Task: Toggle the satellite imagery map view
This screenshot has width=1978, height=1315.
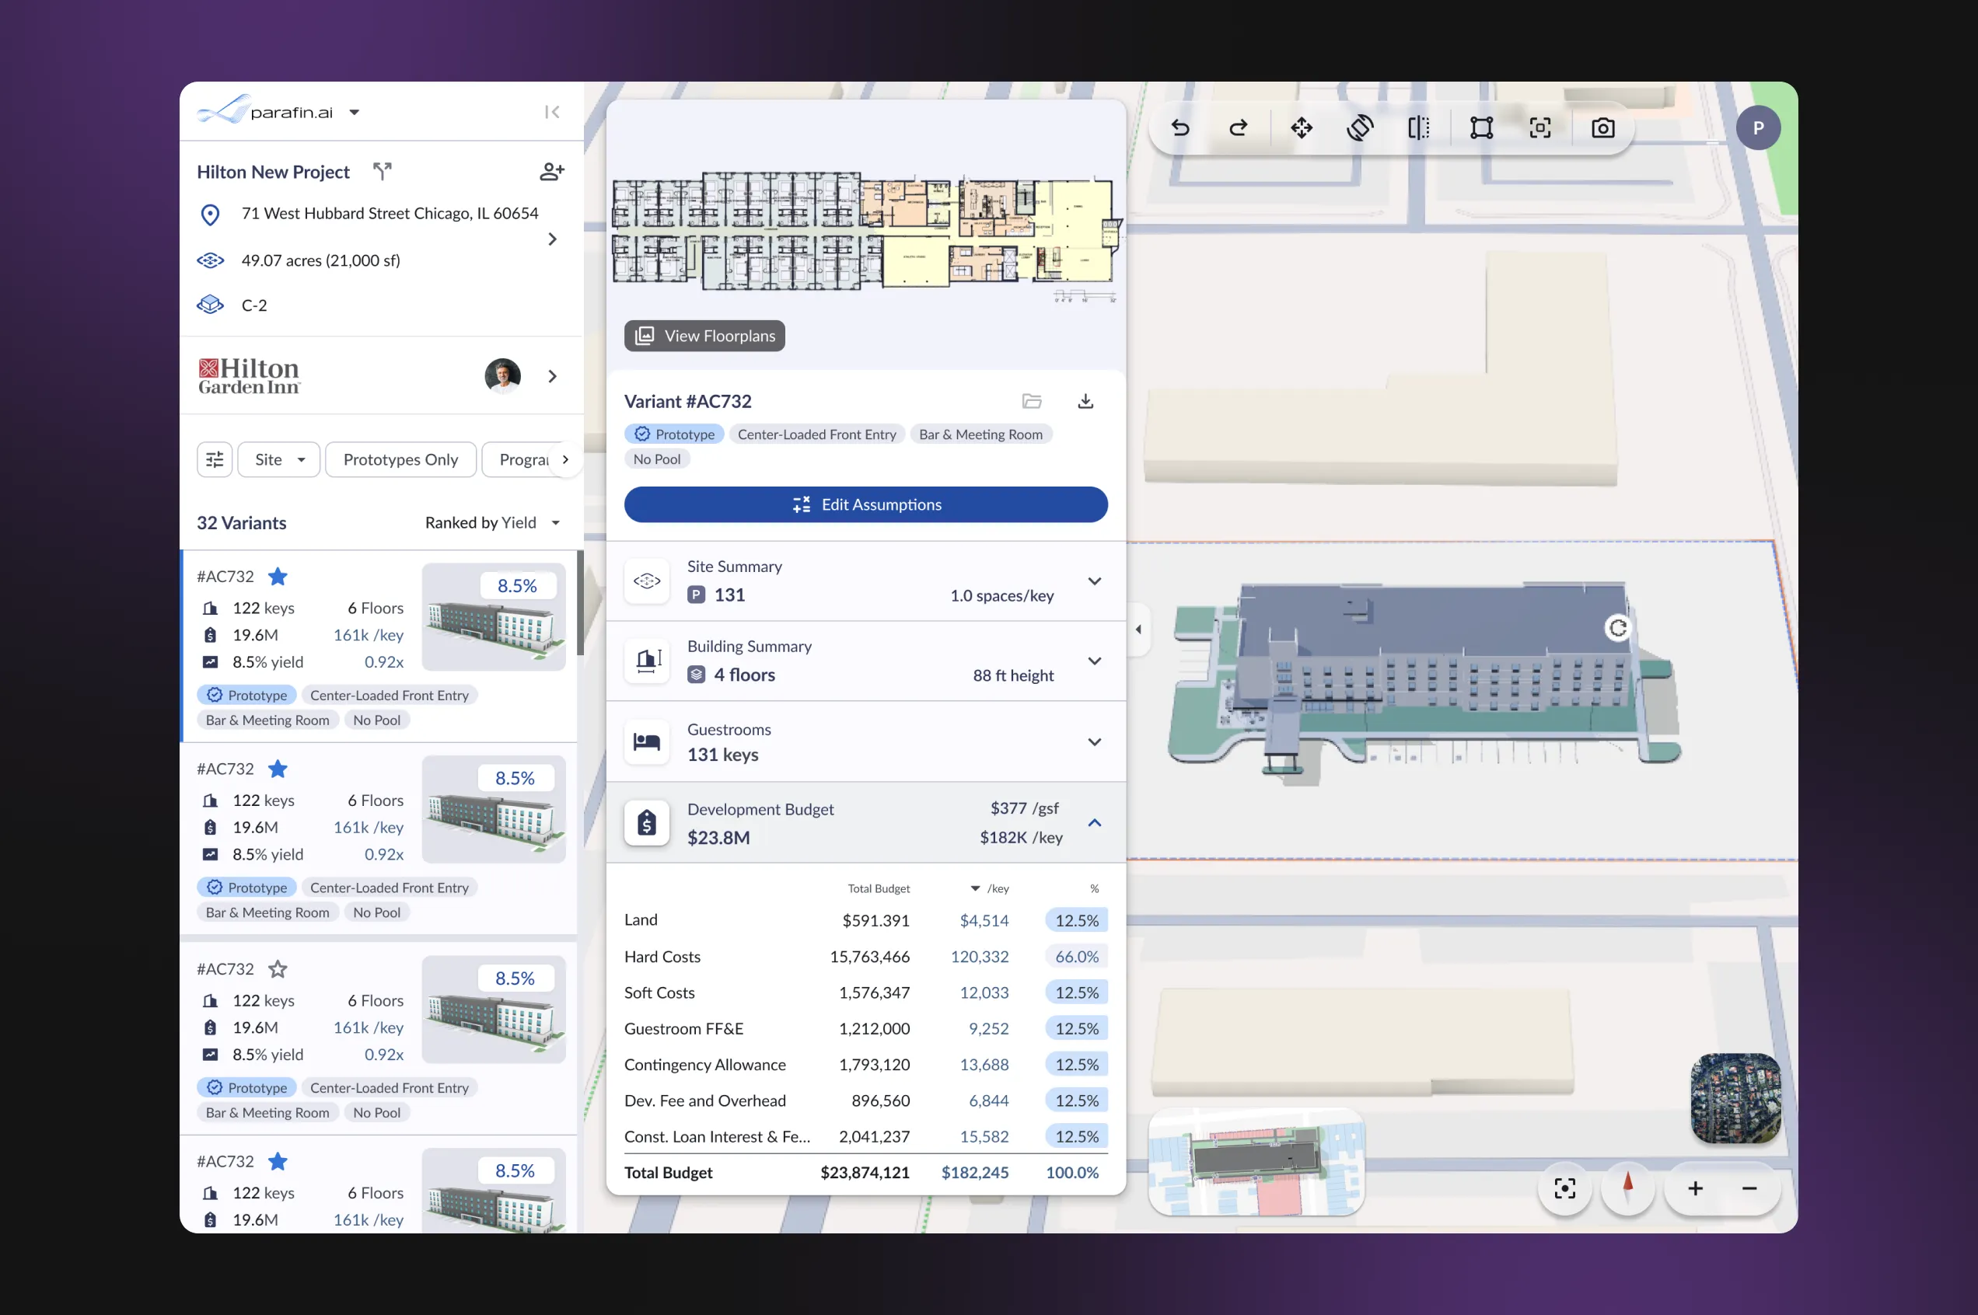Action: click(1735, 1098)
